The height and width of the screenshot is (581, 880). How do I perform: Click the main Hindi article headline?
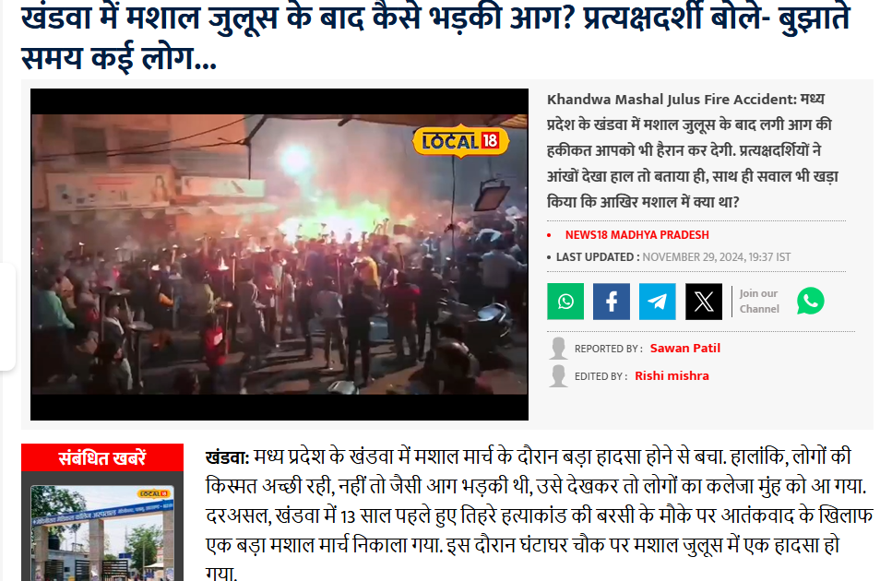pos(435,36)
